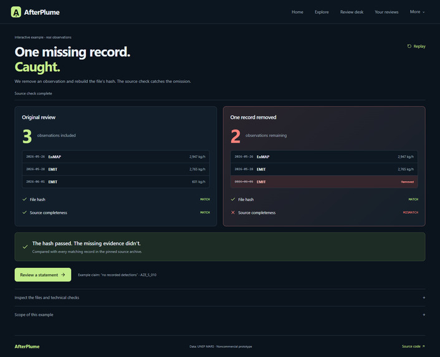Click the One record removed card title

tap(253, 117)
